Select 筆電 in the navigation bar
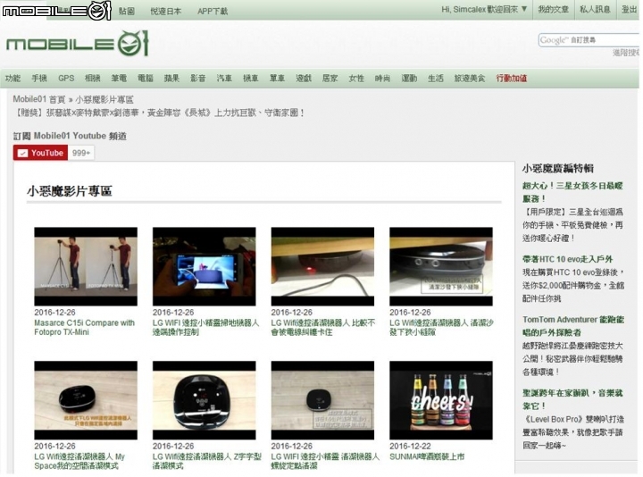 pos(119,78)
